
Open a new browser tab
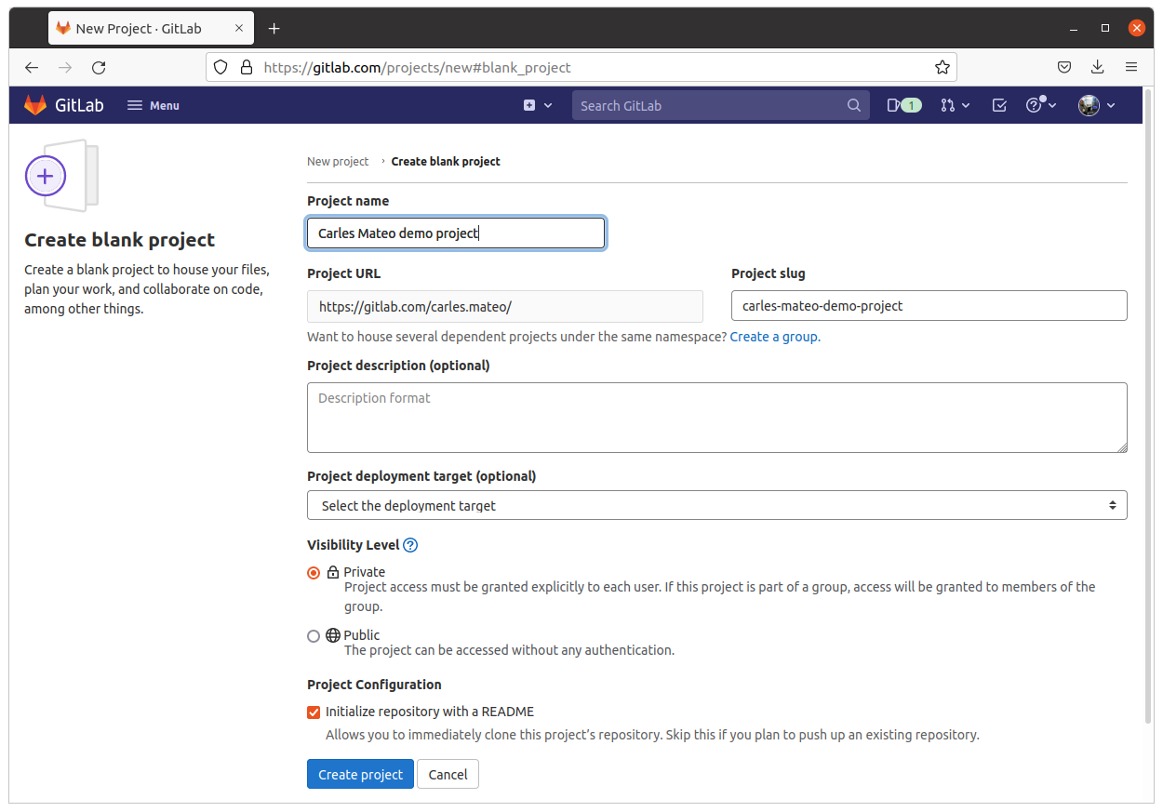pyautogui.click(x=274, y=29)
